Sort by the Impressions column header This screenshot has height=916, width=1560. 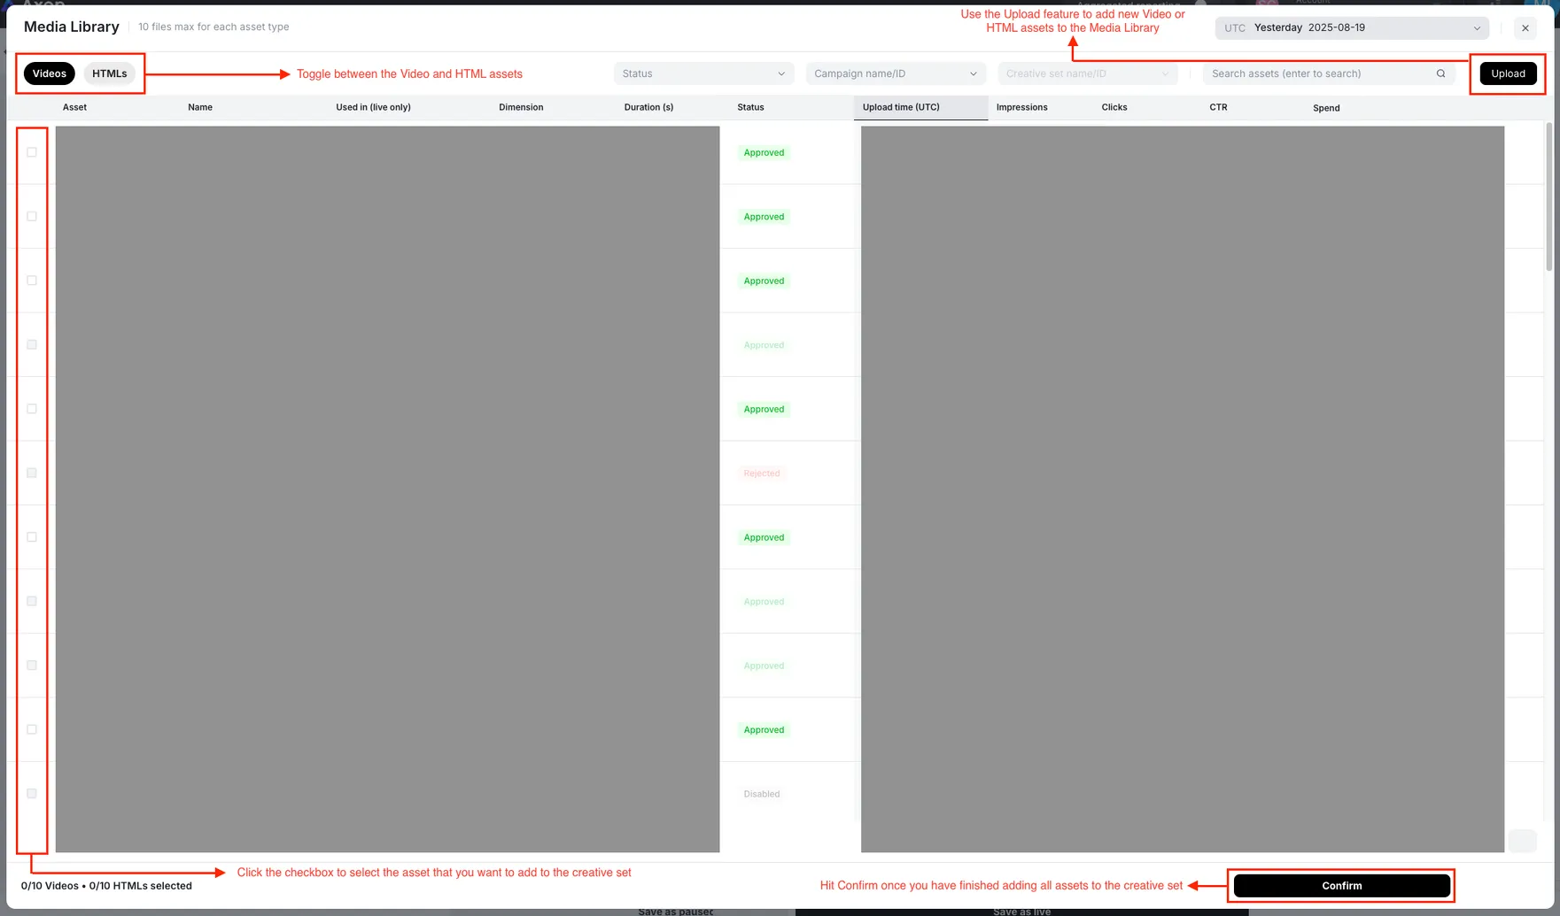1021,107
